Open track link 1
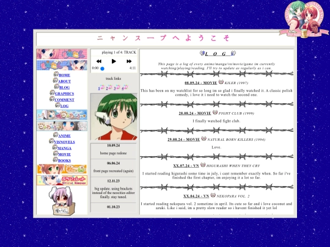Image resolution: width=330 pixels, height=247 pixels. click(x=99, y=88)
